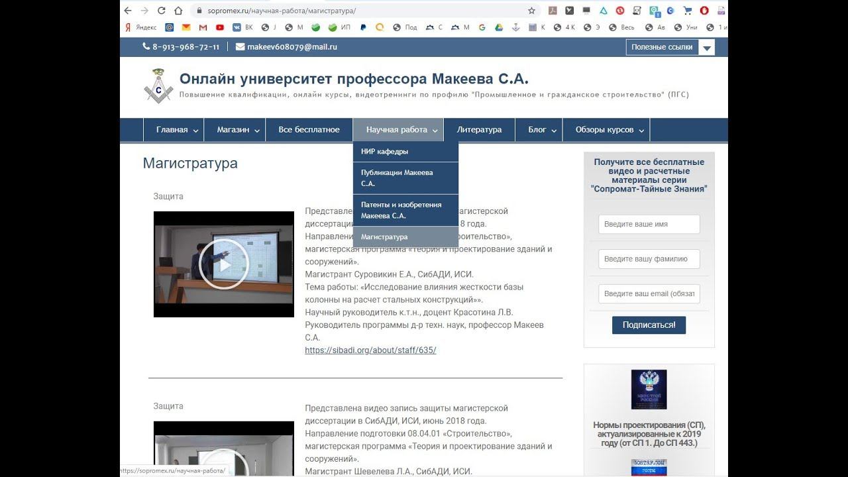This screenshot has width=848, height=477.
Task: Open the Полезные ссылки dropdown
Action: pyautogui.click(x=670, y=47)
